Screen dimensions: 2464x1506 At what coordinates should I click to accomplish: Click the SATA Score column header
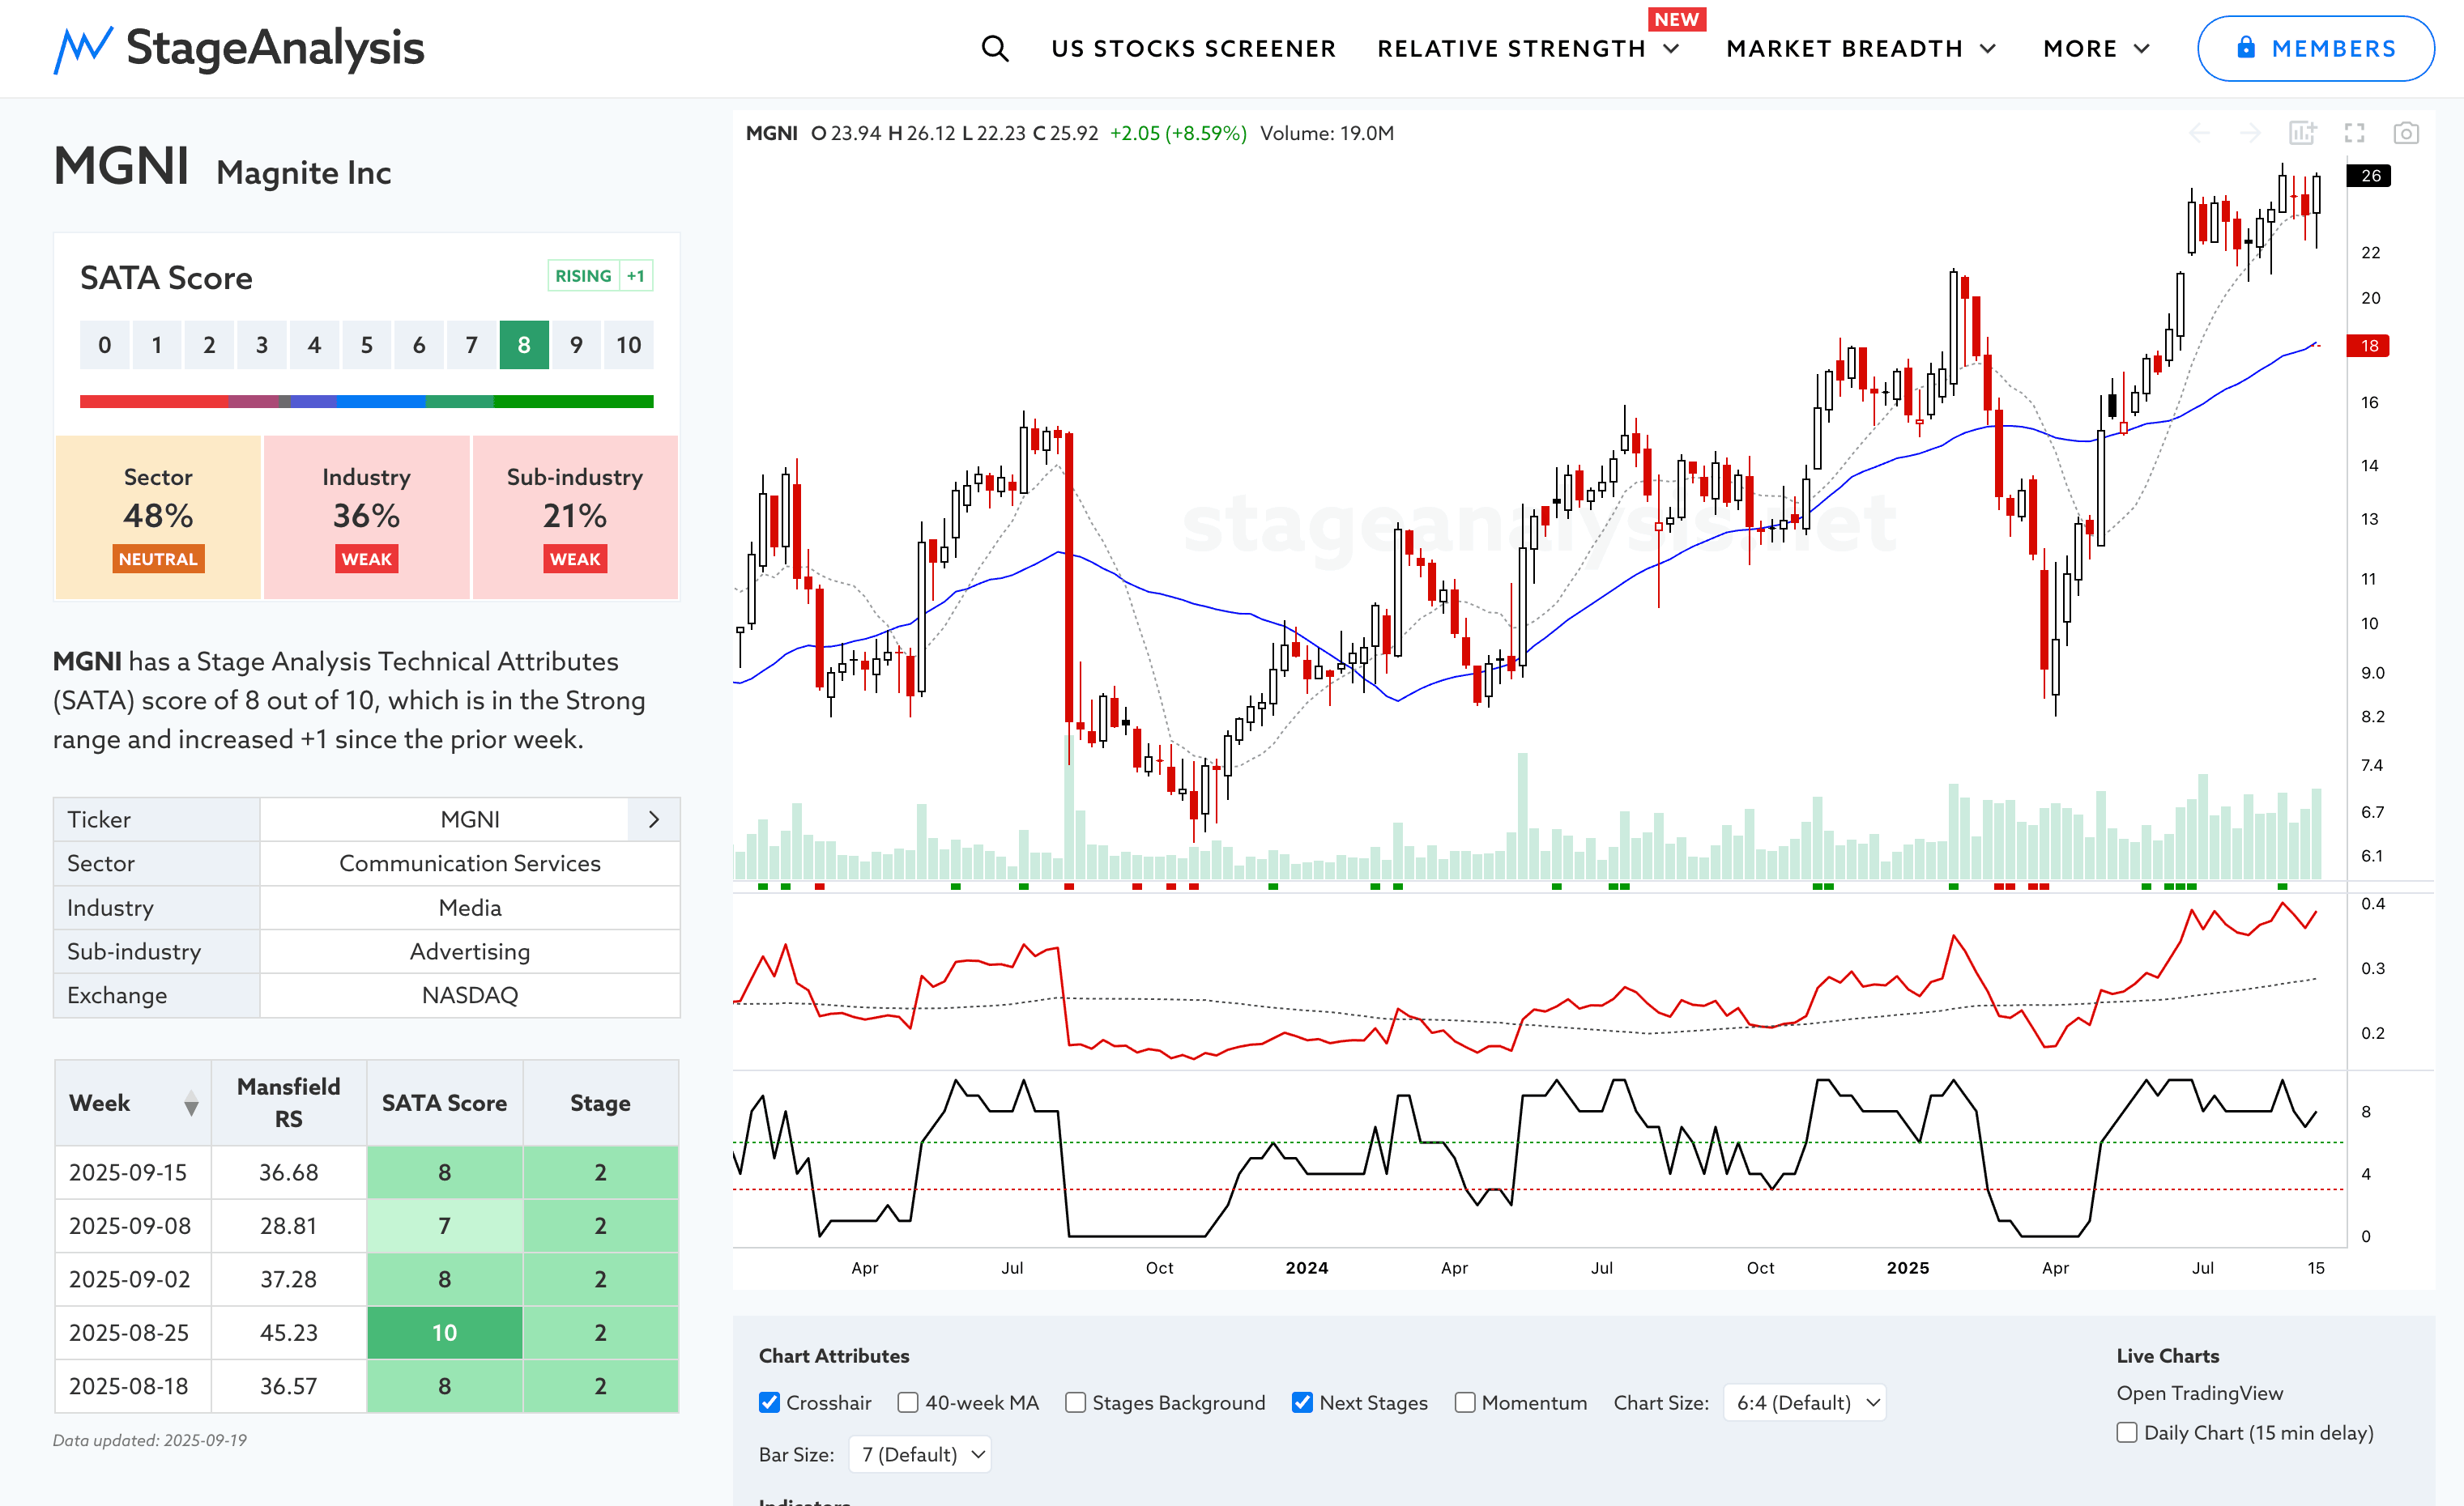444,1102
